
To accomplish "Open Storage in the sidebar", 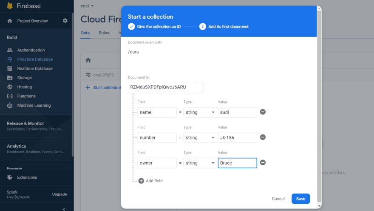I will point(24,78).
